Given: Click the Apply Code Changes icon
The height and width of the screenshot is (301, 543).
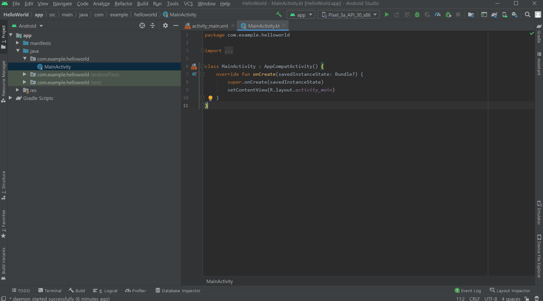Looking at the screenshot, I should tap(407, 14).
